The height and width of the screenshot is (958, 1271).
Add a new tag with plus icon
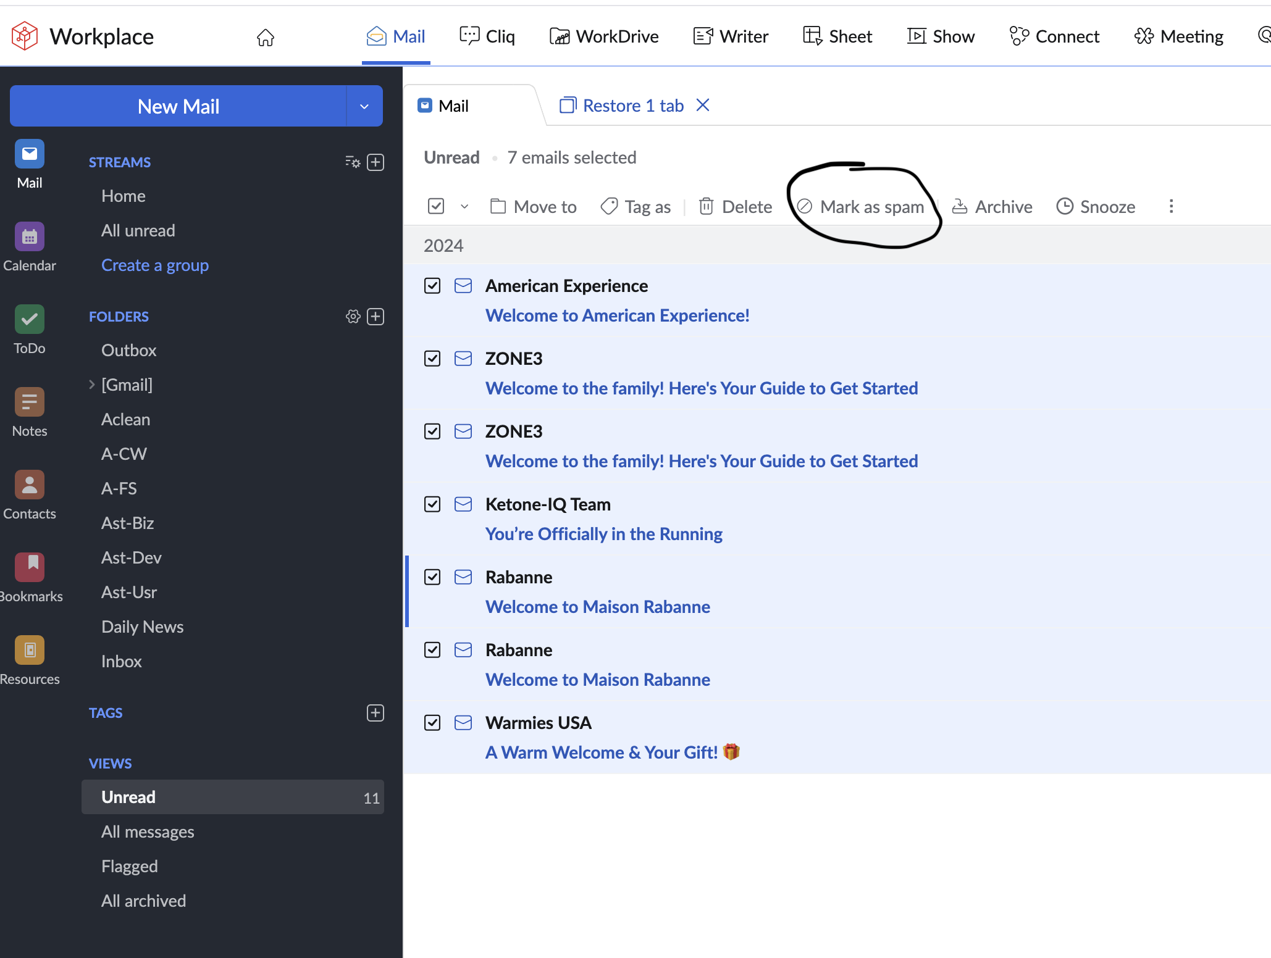(x=375, y=713)
